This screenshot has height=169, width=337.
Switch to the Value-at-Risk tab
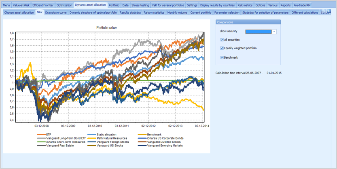click(21, 5)
